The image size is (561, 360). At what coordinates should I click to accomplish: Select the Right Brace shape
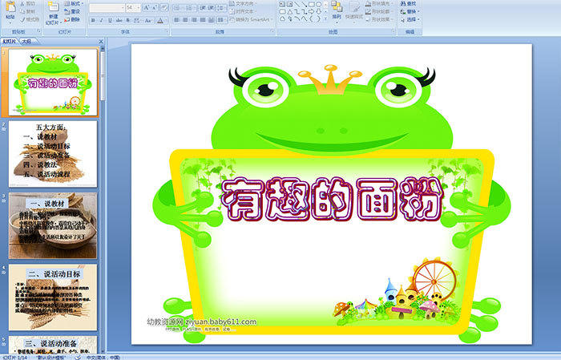pos(318,19)
